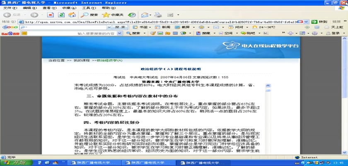Screen dimensions: 348x166
Task: Refresh the page with the green arrows icon
Action: coord(61,15)
